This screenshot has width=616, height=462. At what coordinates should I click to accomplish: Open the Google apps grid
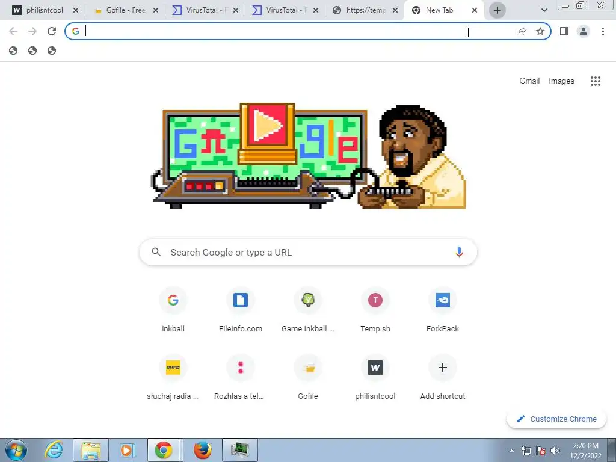pyautogui.click(x=595, y=81)
